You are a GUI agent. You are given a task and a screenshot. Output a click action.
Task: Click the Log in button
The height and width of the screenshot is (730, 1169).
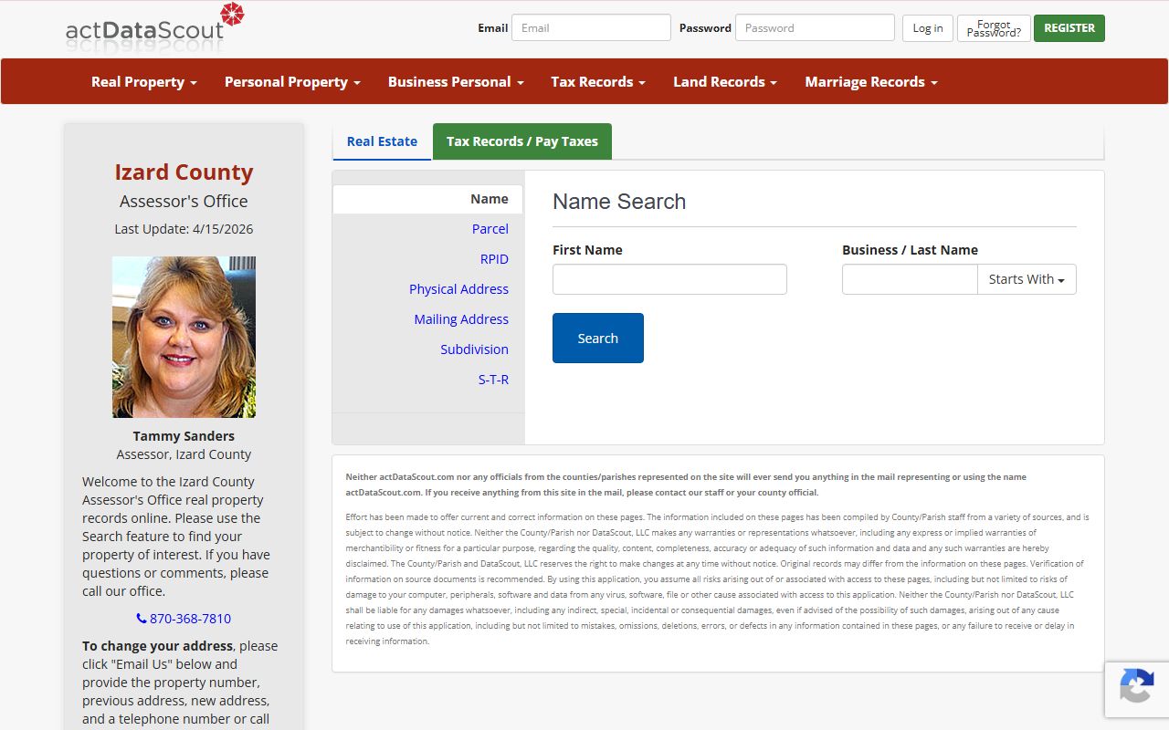point(928,28)
